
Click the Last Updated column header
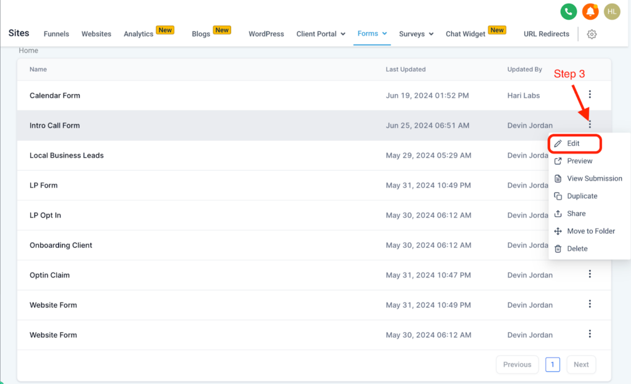pyautogui.click(x=405, y=69)
